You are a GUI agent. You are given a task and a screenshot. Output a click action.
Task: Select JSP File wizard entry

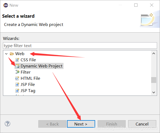(28, 85)
